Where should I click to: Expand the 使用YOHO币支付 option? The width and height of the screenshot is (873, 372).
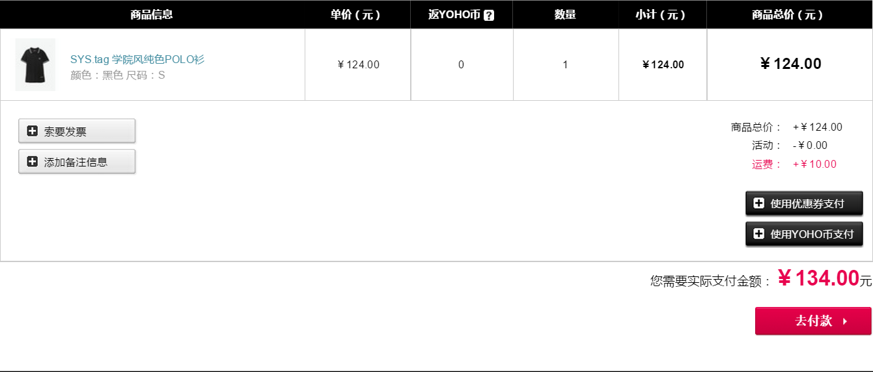[804, 233]
